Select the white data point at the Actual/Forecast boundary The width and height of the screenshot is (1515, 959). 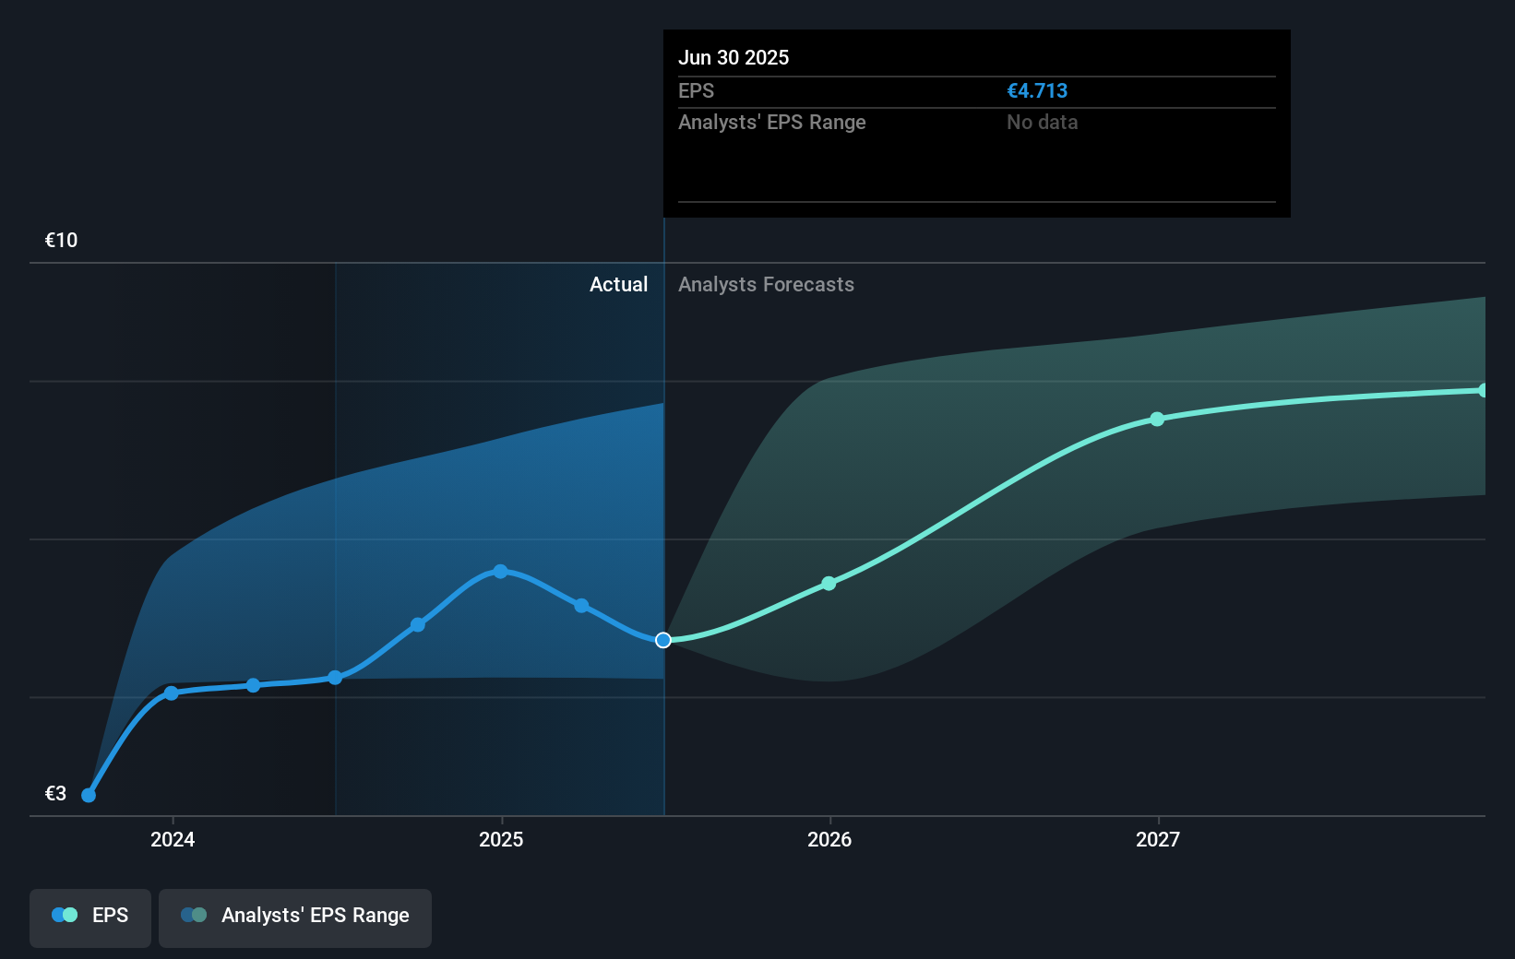[x=662, y=640]
